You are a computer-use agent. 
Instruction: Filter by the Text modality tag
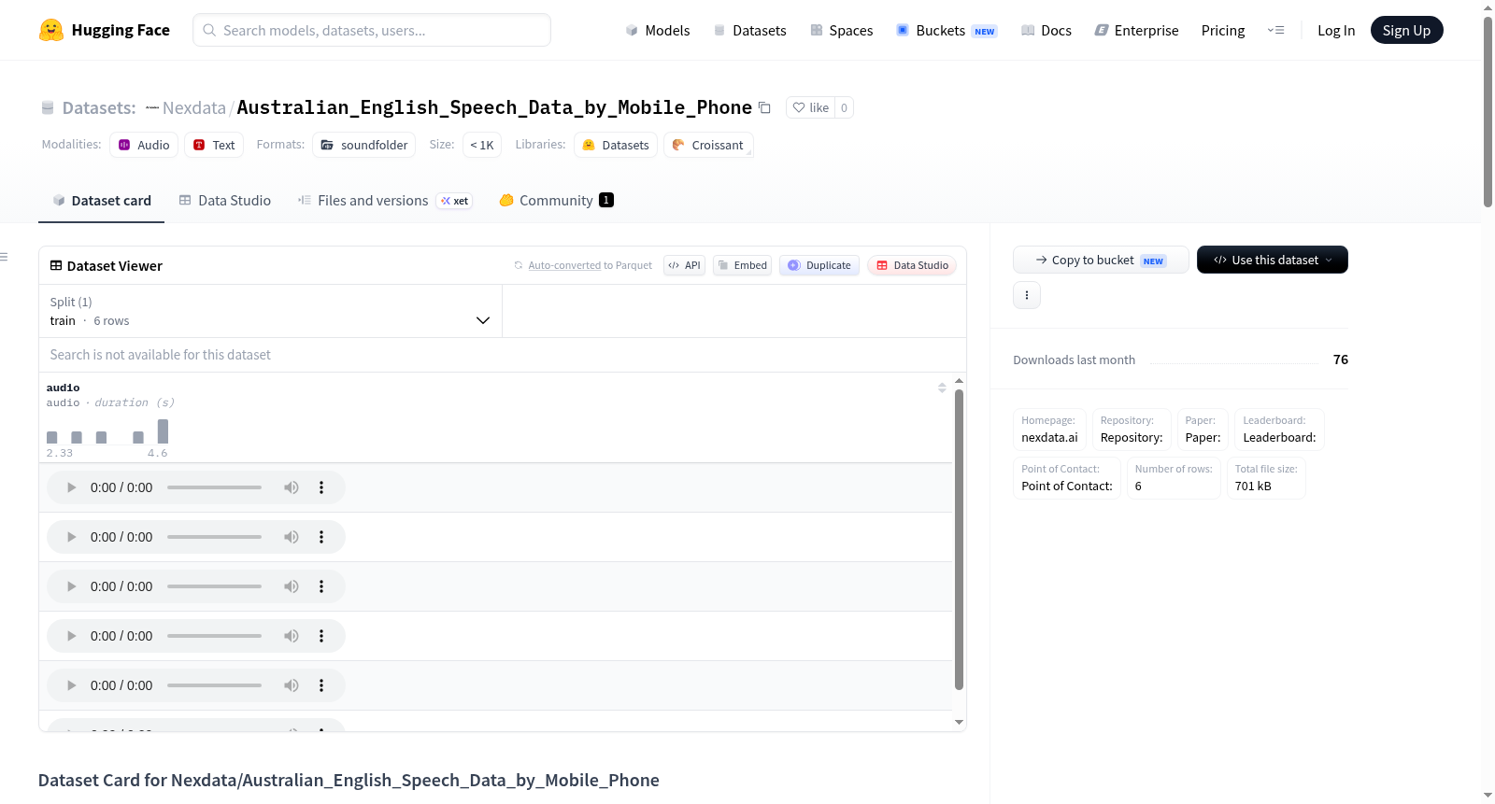click(214, 145)
